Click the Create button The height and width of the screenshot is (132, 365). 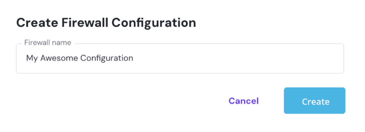pos(314,101)
